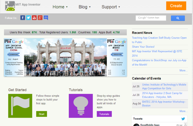Click the Calendar of Events heading
This screenshot has width=193, height=126.
[x=146, y=78]
